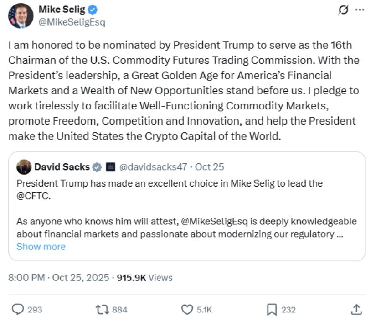Click Mike Selig's verified badge
Image resolution: width=376 pixels, height=322 pixels.
(x=92, y=10)
